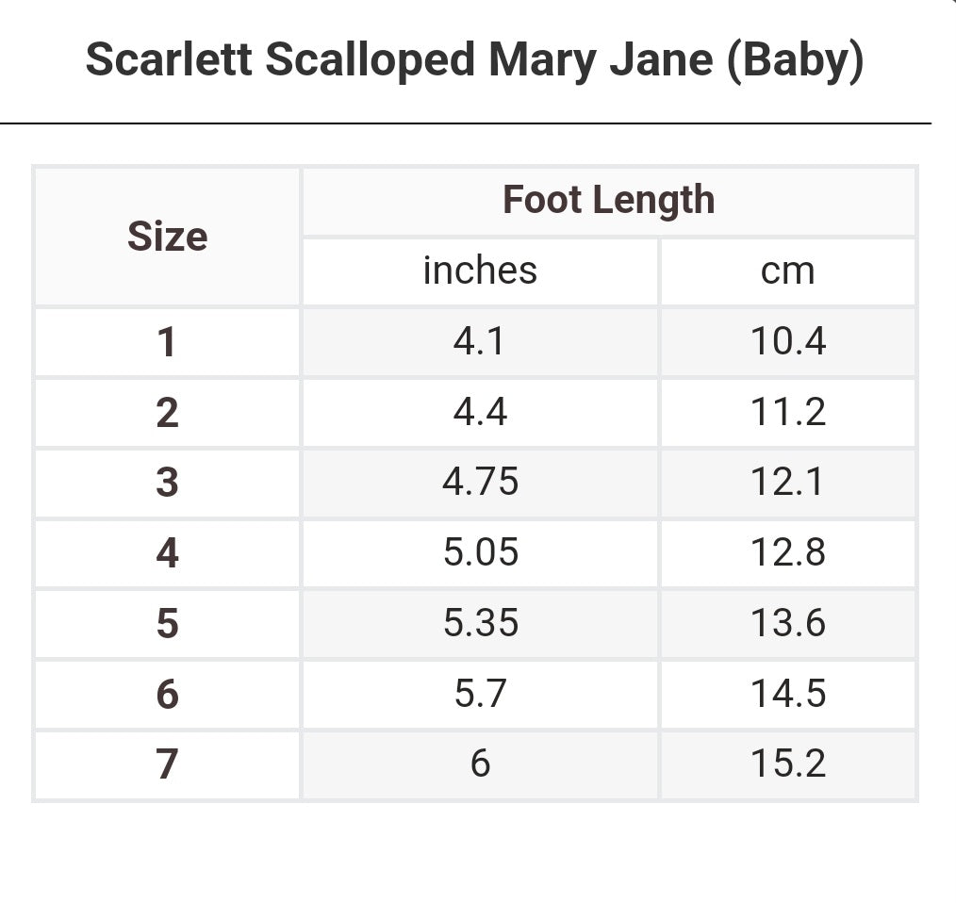Select the 5.05 inches cell
Image resolution: width=956 pixels, height=903 pixels.
480,552
